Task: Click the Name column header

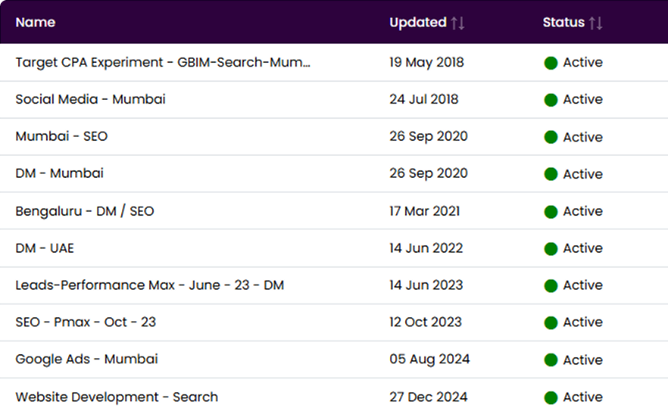Action: (x=36, y=23)
